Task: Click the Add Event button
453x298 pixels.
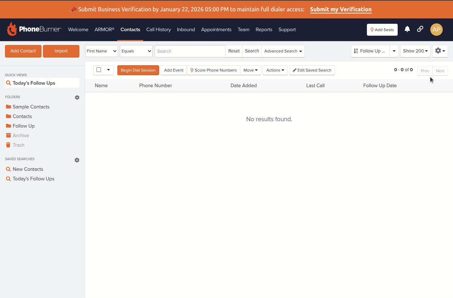Action: coord(174,70)
